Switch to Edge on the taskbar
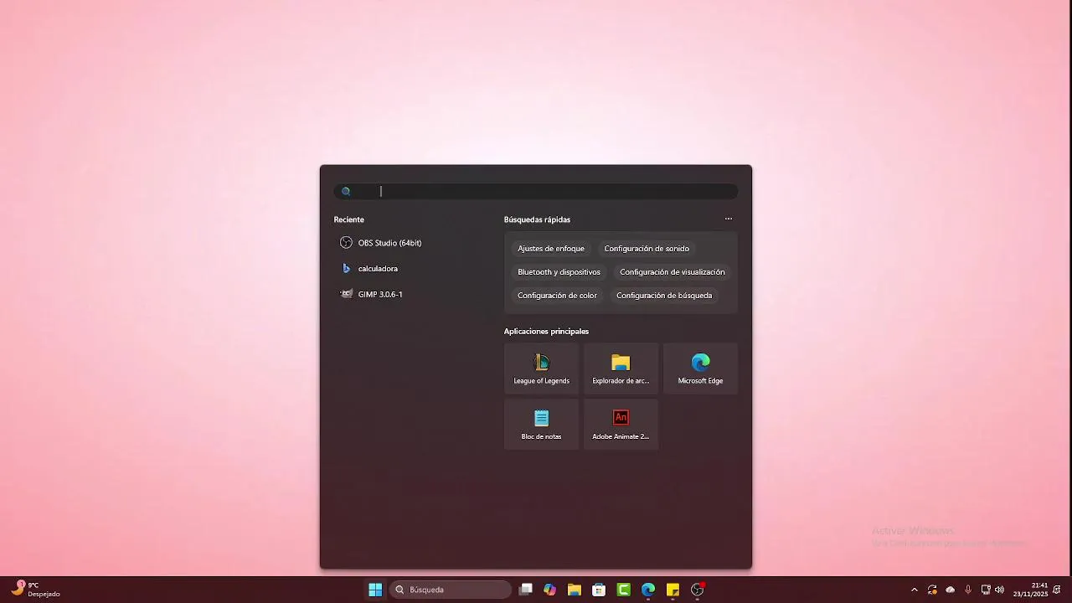 tap(648, 590)
